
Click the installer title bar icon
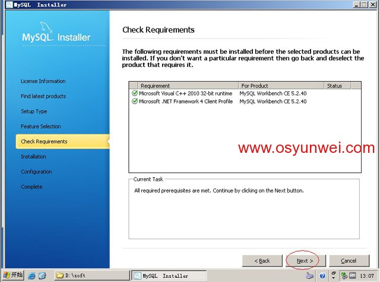coord(9,5)
